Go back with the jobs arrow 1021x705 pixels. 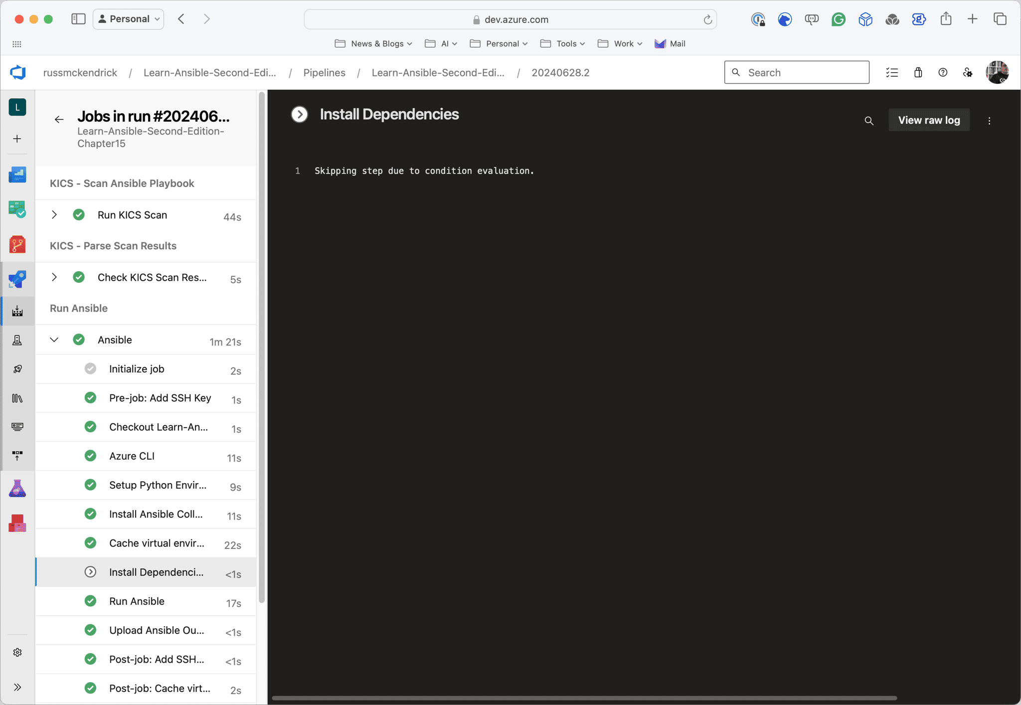point(59,119)
